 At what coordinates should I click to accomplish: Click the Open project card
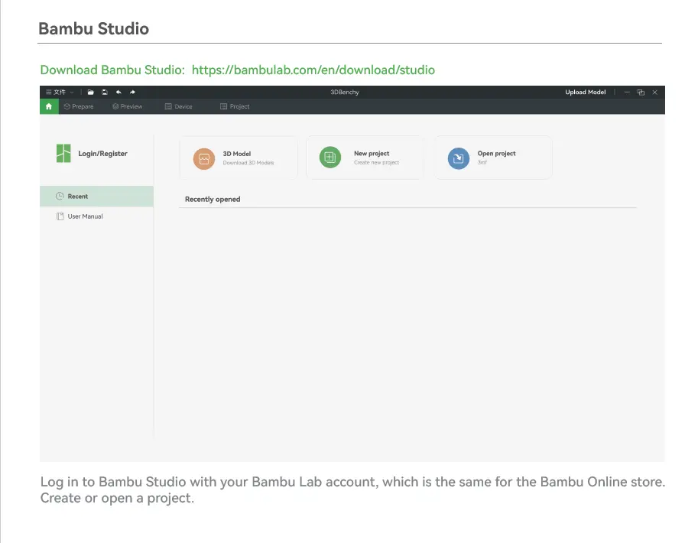tap(493, 158)
